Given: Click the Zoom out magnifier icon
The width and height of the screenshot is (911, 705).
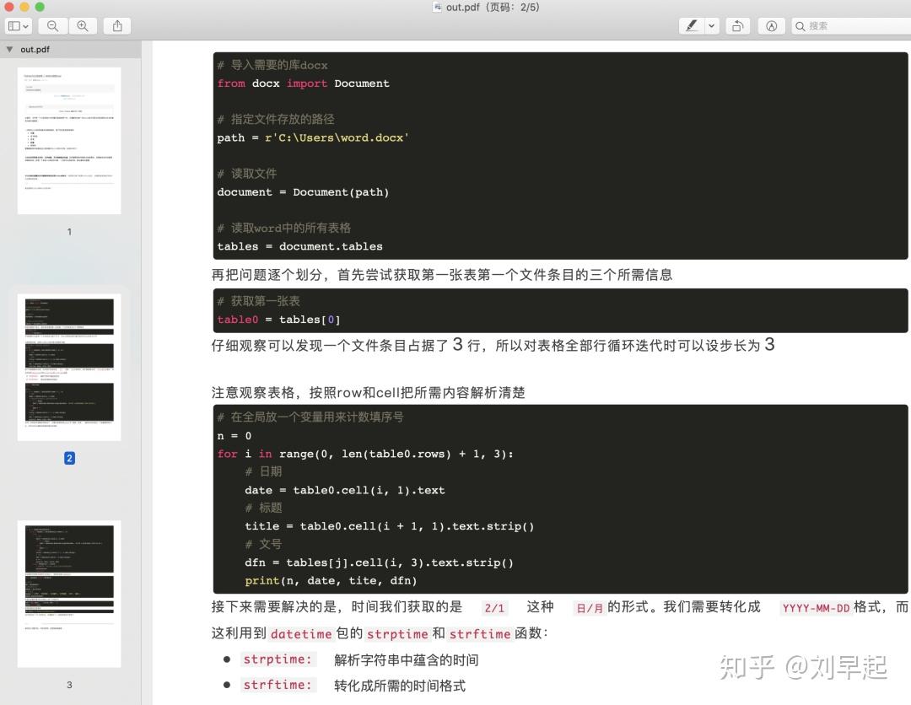Looking at the screenshot, I should (x=52, y=26).
